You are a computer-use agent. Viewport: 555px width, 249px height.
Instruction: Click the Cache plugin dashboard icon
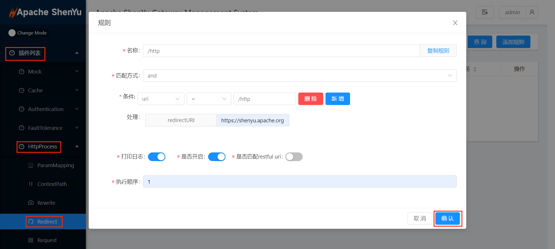coord(21,91)
